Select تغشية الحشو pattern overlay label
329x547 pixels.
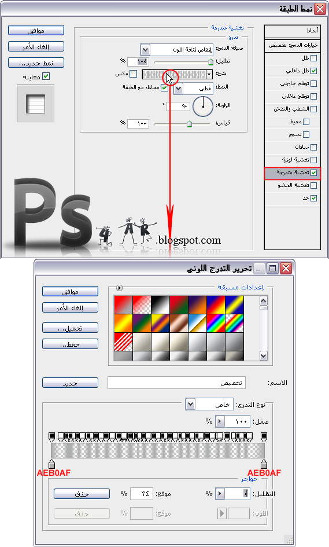tap(294, 185)
